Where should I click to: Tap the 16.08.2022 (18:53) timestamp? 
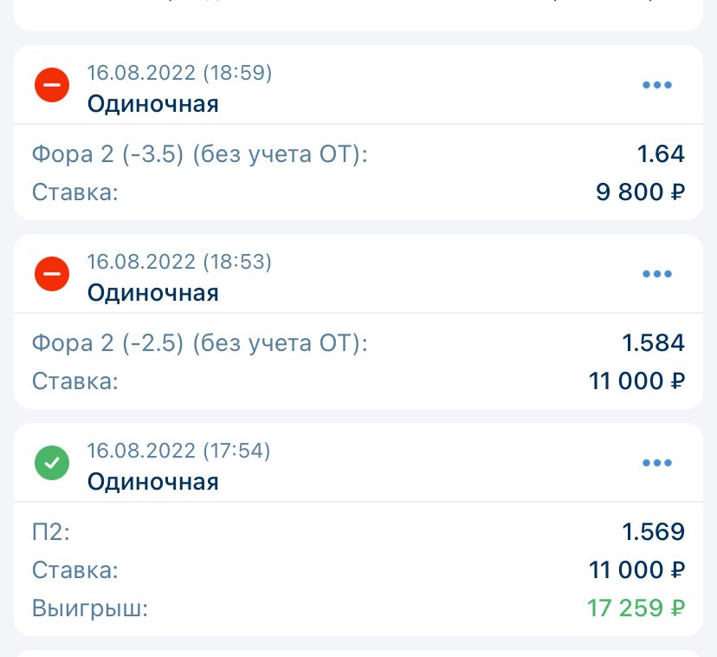tap(179, 262)
